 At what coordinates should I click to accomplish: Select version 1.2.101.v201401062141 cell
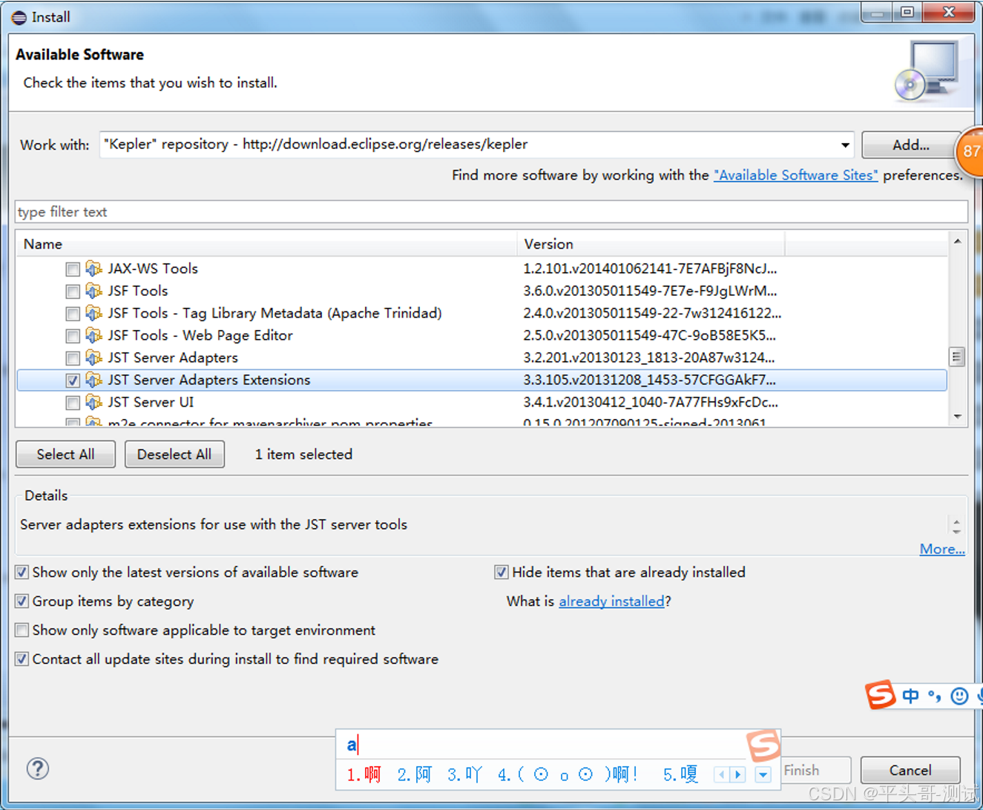coord(650,269)
